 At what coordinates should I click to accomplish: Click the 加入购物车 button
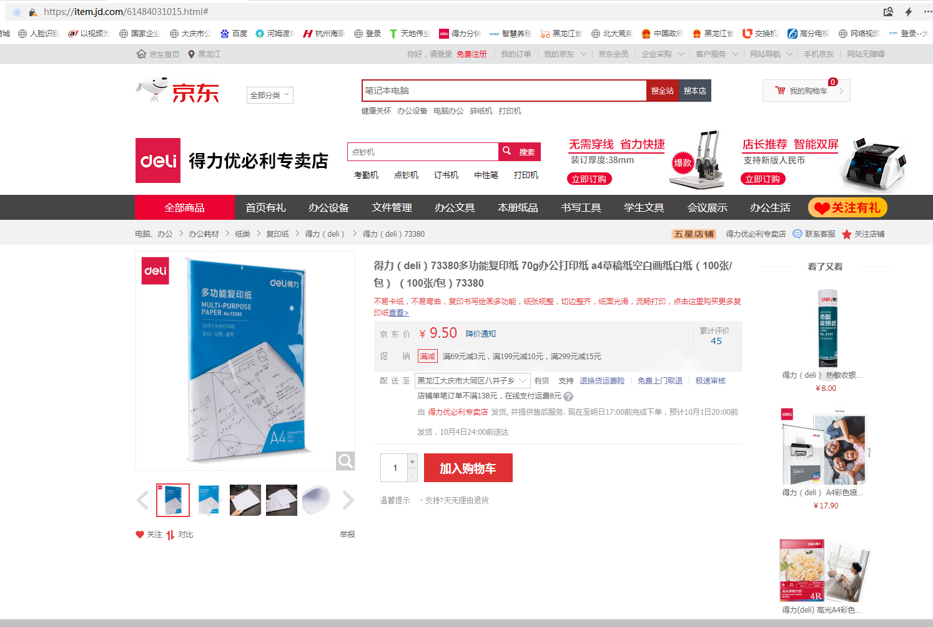(x=468, y=468)
